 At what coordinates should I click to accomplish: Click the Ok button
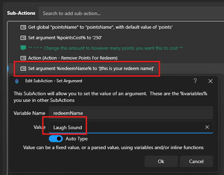coord(161,161)
